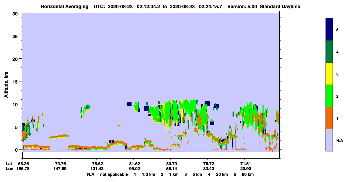Image resolution: width=354 pixels, height=182 pixels.
Task: Click the '3 = 5 km' legend text
Action: [193, 174]
